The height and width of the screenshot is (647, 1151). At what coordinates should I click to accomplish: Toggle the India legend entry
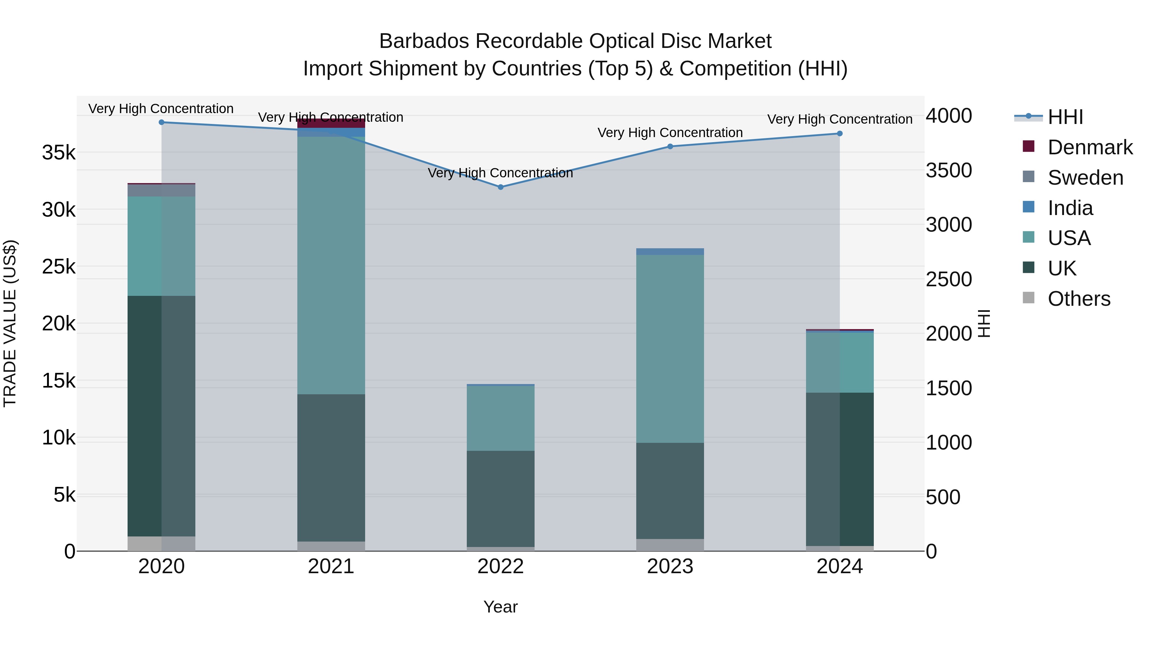point(1058,208)
